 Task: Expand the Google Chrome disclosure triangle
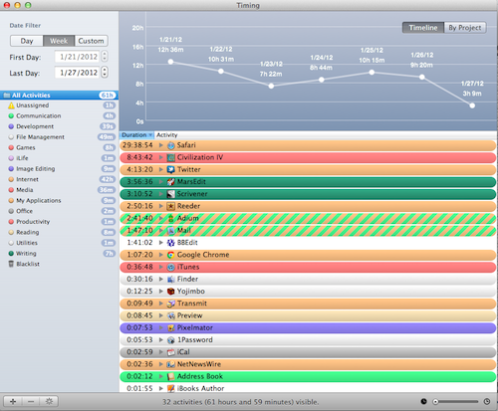coord(161,255)
